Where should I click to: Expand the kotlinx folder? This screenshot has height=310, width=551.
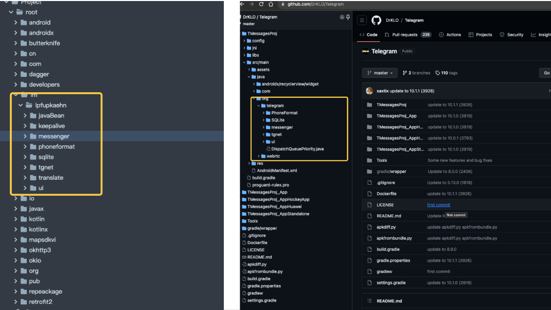tap(15, 230)
